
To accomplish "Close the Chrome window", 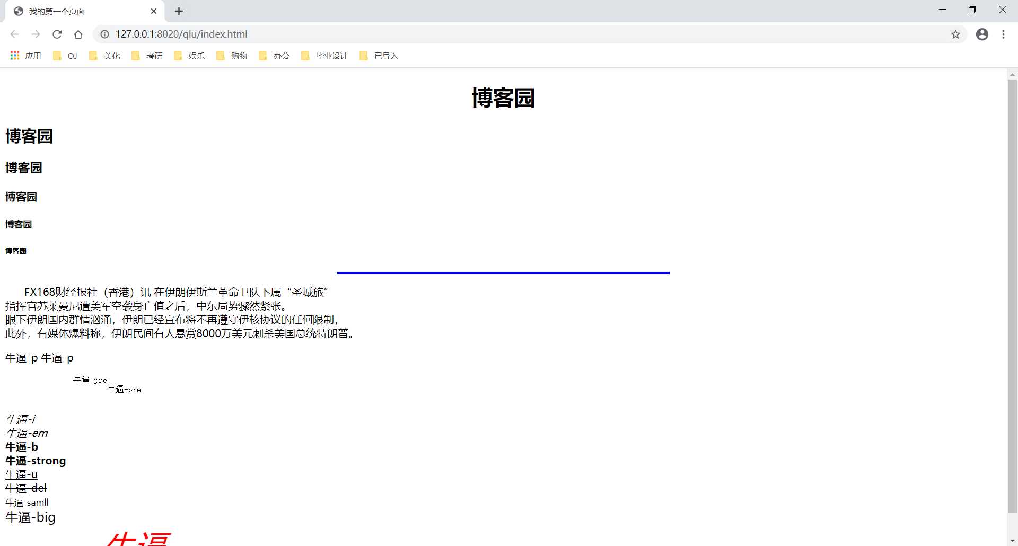I will pos(1002,10).
